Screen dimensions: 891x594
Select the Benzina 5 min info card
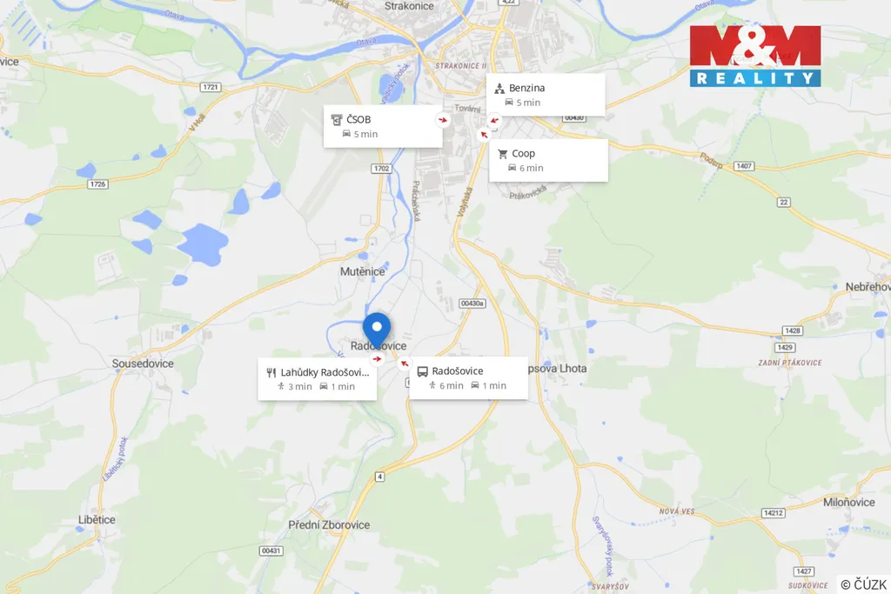(x=546, y=95)
